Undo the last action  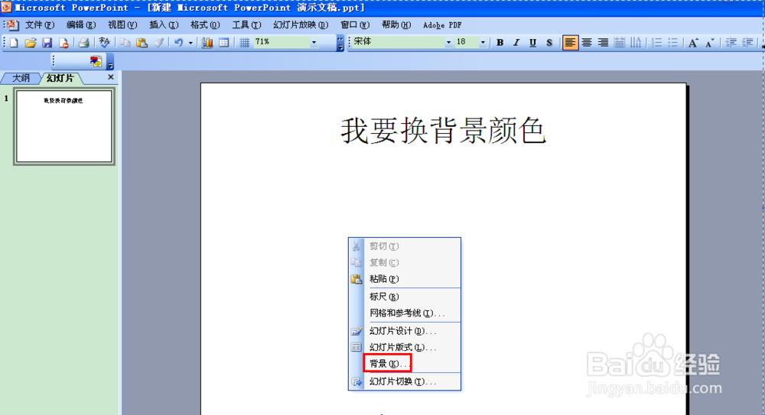[178, 43]
